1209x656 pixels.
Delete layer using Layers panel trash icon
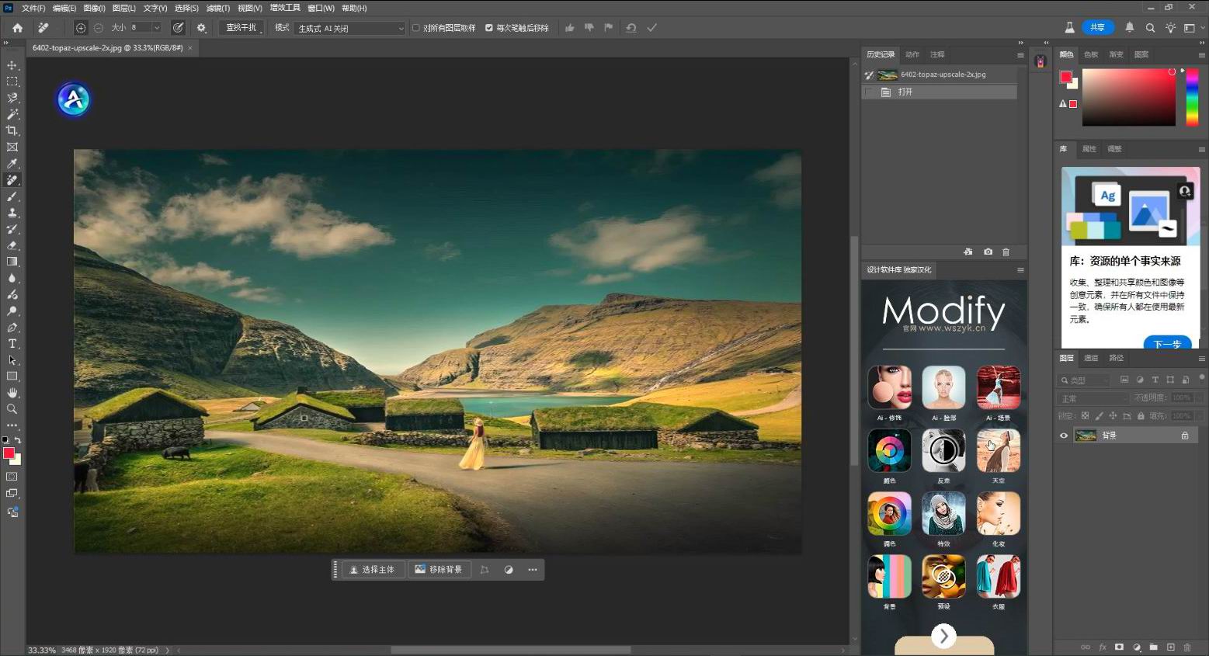click(1187, 647)
